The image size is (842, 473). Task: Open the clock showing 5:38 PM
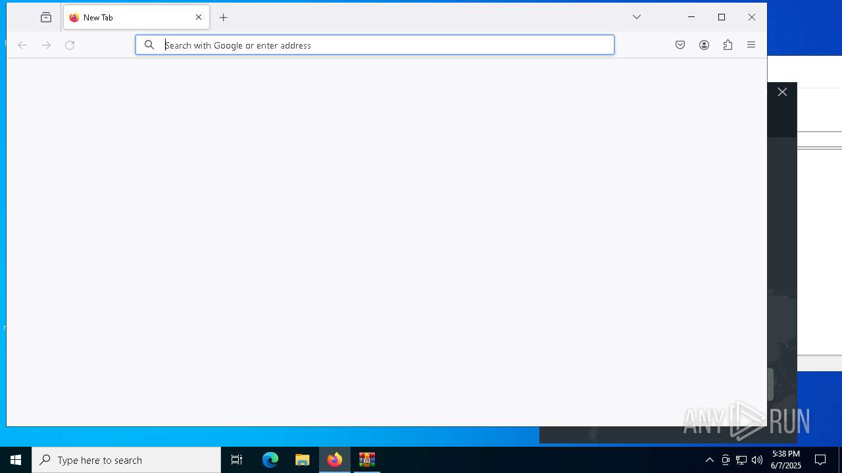(786, 460)
